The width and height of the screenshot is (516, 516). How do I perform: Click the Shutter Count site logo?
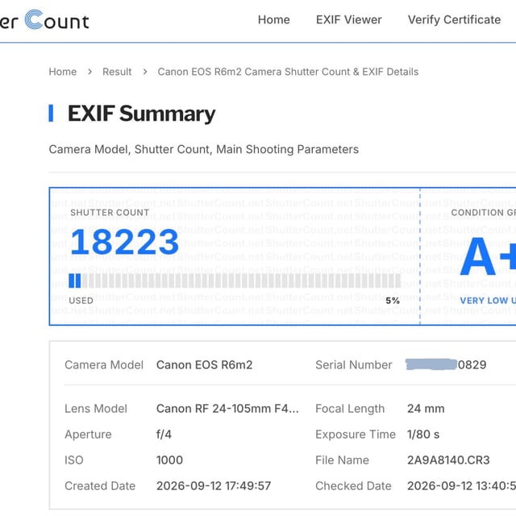click(x=44, y=20)
